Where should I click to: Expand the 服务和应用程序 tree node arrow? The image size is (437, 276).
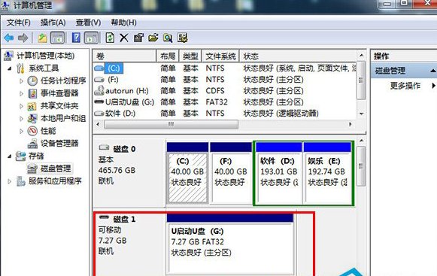pyautogui.click(x=10, y=181)
